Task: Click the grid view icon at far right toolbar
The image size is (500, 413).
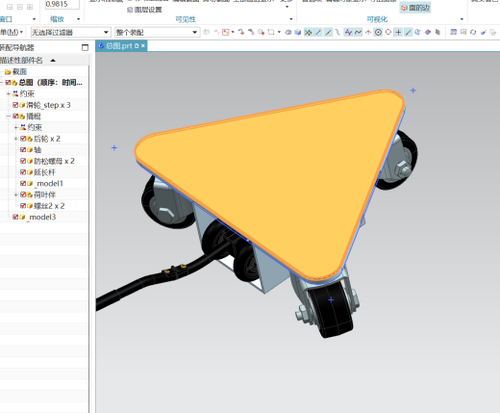Action: click(x=454, y=32)
